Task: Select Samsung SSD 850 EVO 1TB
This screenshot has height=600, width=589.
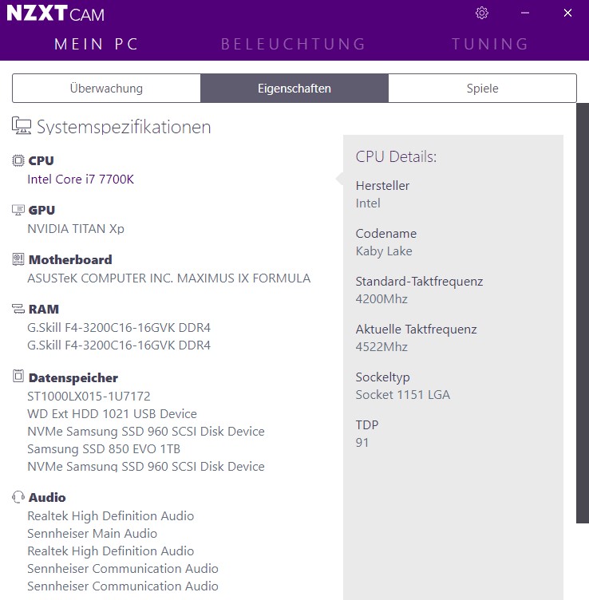Action: (x=104, y=449)
